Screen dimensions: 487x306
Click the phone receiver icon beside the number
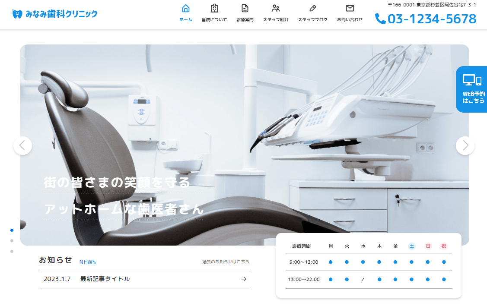point(381,19)
